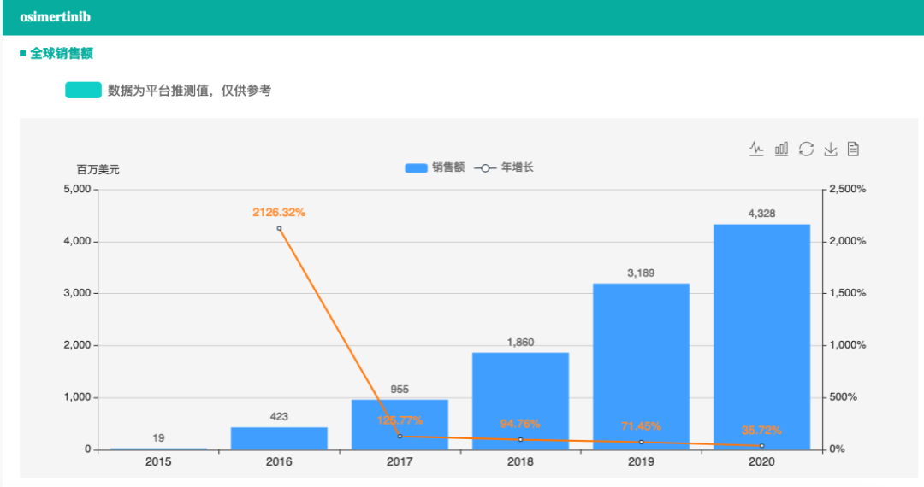Screen dimensions: 924x487
Task: Toggle the 销售额 legend series
Action: click(x=435, y=168)
